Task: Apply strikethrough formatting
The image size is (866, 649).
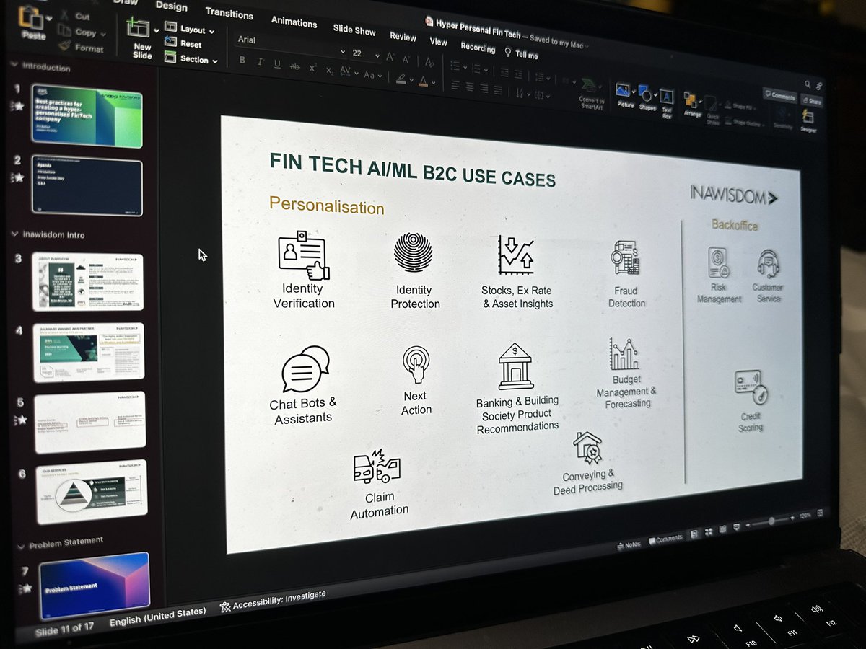Action: click(294, 66)
